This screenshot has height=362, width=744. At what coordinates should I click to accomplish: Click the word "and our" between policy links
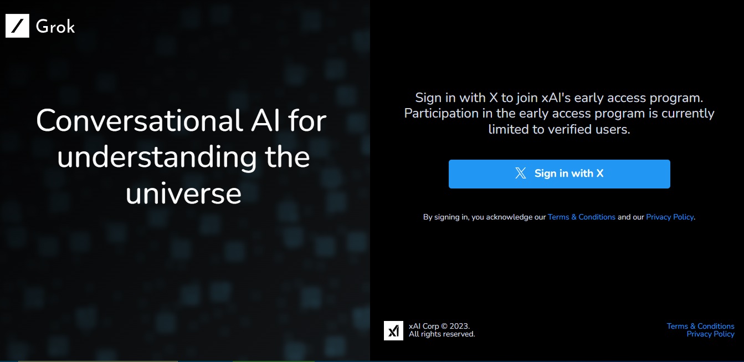pyautogui.click(x=630, y=217)
